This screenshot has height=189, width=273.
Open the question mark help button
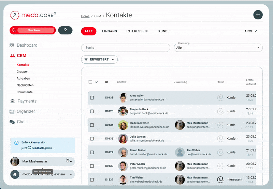(x=65, y=30)
